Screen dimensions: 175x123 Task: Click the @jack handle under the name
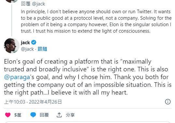(27, 49)
